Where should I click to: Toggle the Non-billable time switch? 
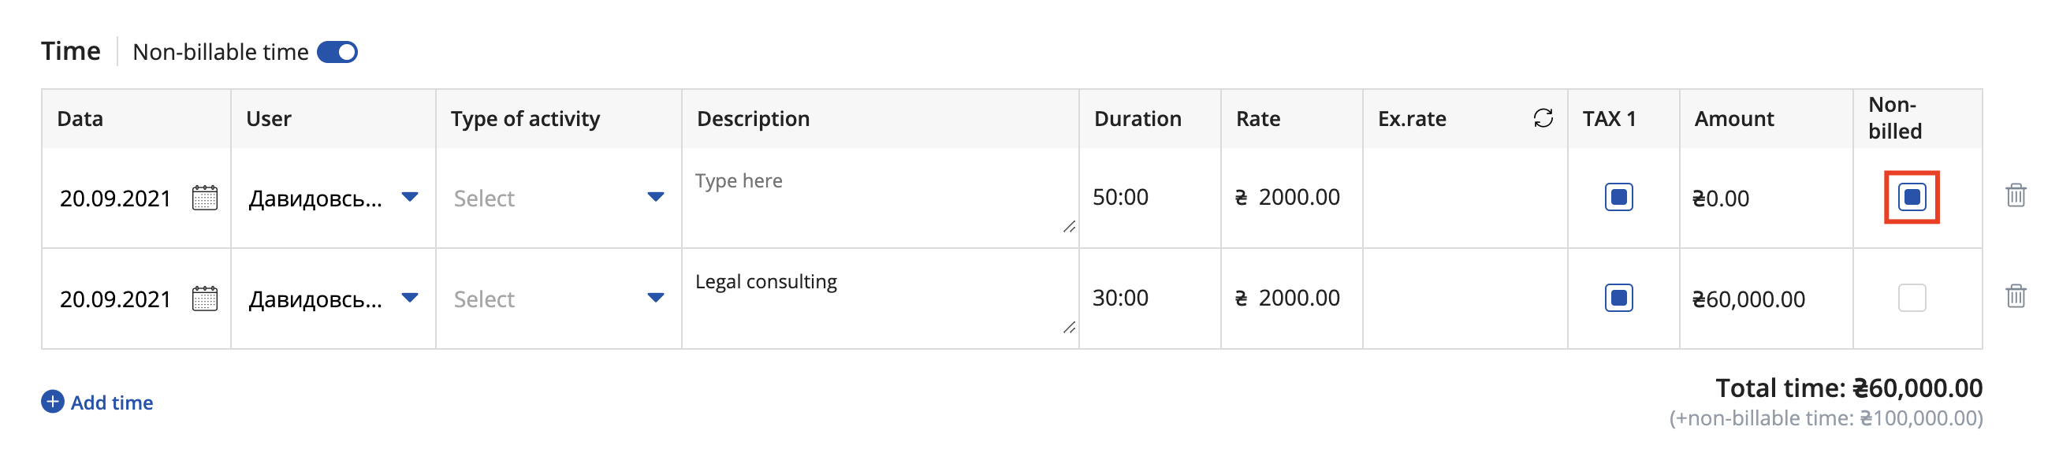pos(337,52)
